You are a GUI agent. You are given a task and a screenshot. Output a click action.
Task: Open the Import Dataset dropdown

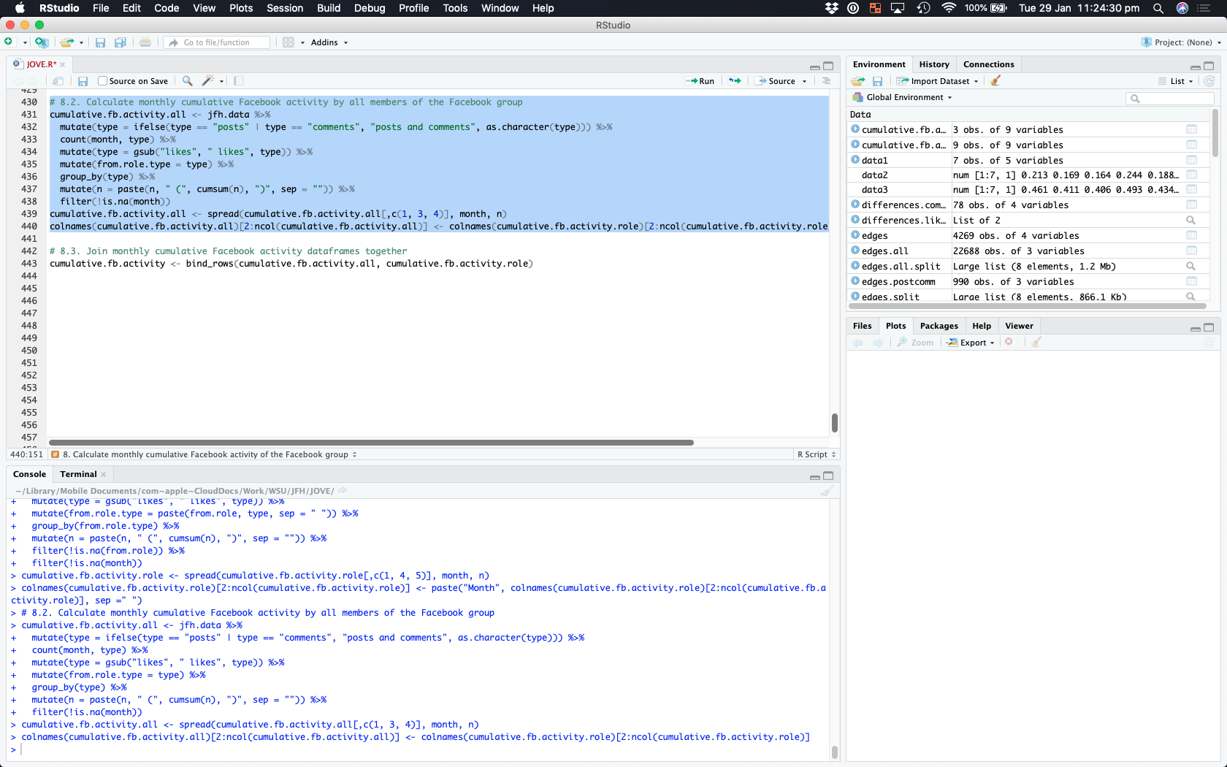(x=938, y=81)
